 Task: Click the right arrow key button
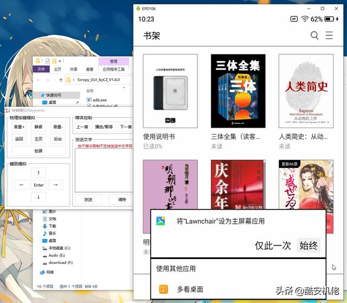[55, 185]
